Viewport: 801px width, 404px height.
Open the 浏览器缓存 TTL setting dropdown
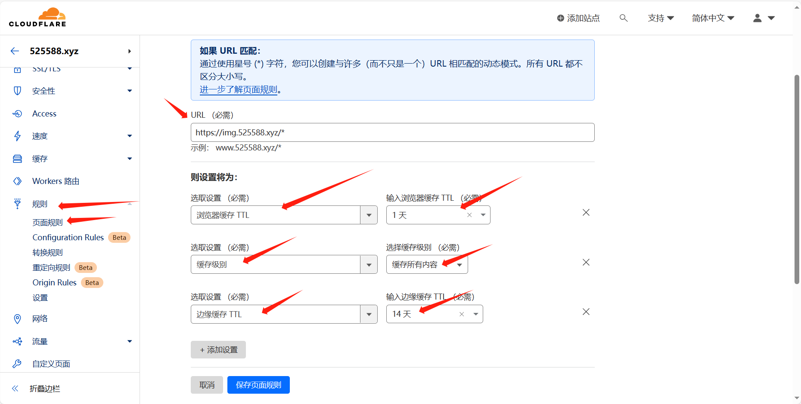coord(369,215)
